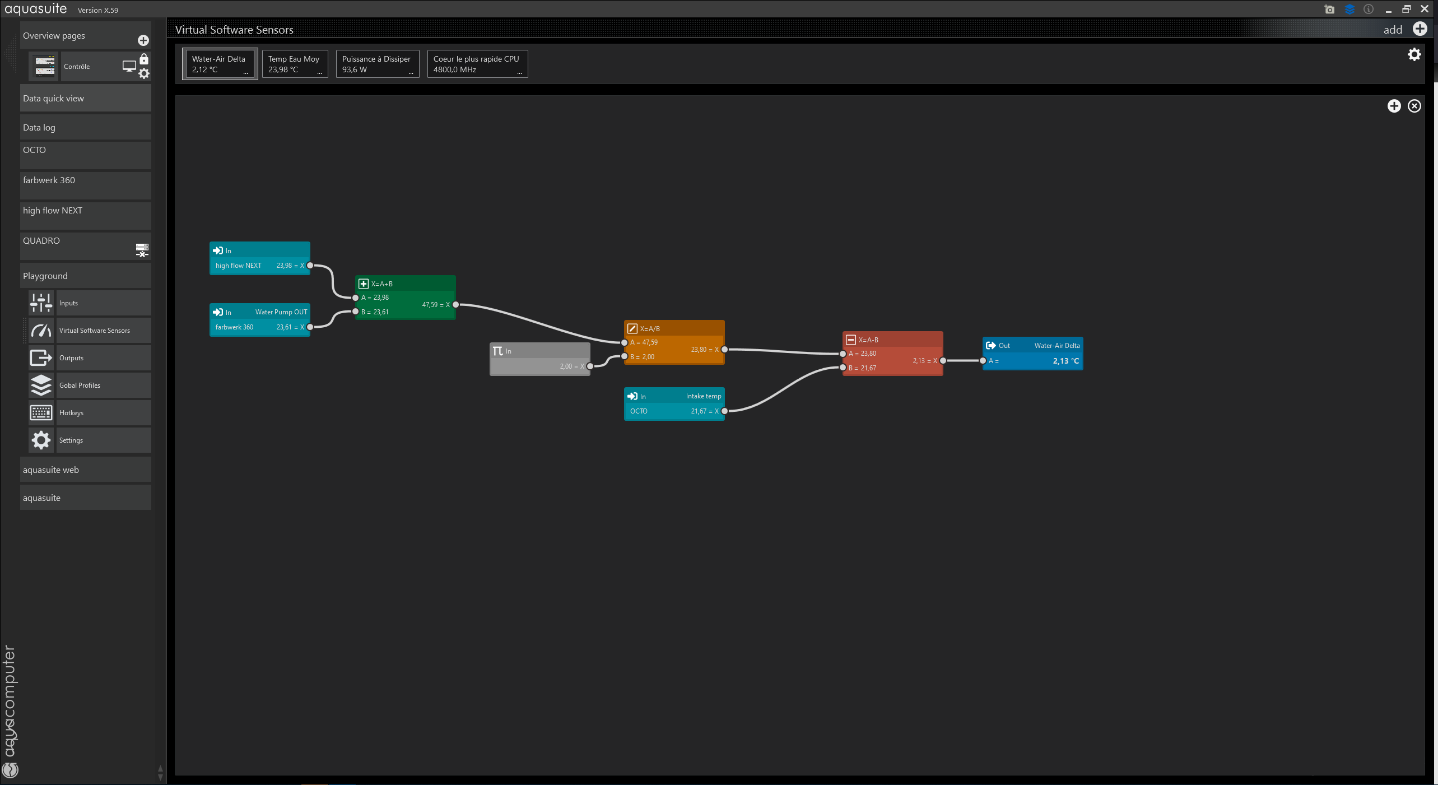Select the Temp Eau Moy sensor tab
The height and width of the screenshot is (785, 1438).
(295, 64)
